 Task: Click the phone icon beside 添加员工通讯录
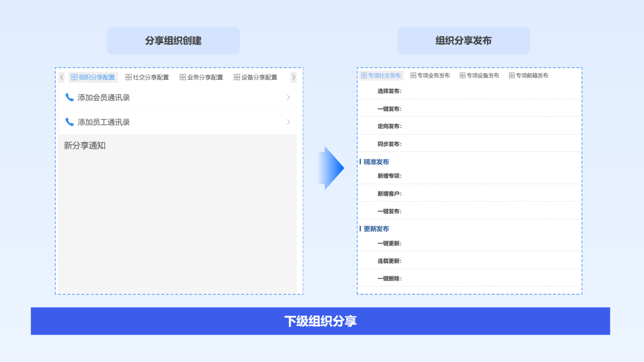click(70, 122)
